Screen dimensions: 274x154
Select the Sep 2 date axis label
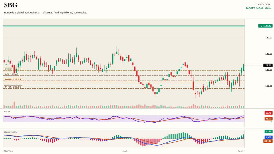(241, 151)
